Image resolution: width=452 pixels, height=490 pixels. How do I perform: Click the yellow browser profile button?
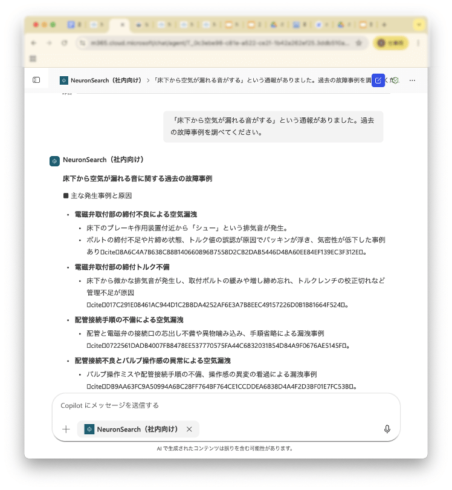tap(390, 43)
